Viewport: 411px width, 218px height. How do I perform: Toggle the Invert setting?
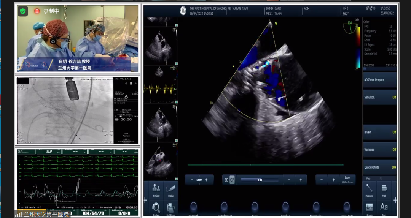point(379,132)
